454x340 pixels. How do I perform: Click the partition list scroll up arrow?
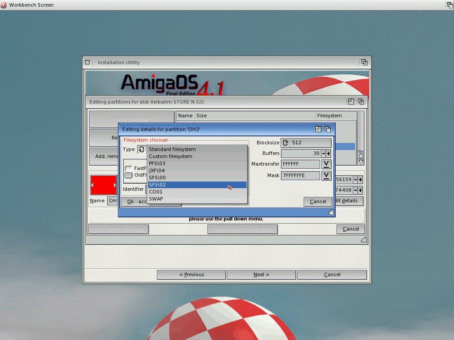pos(361,155)
